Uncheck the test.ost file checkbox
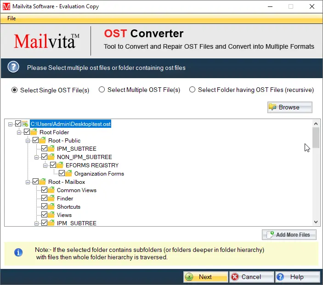323x285 pixels. 18,124
